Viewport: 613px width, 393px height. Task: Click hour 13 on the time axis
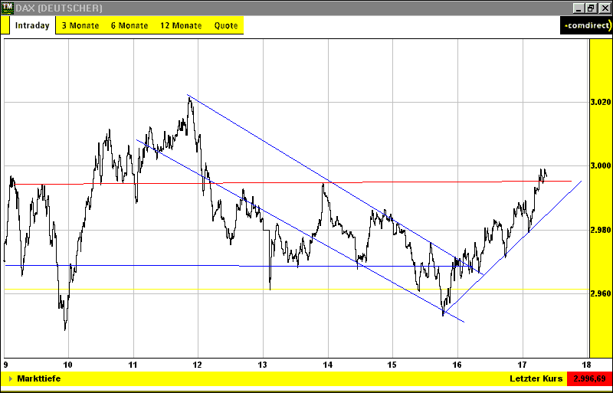point(263,365)
